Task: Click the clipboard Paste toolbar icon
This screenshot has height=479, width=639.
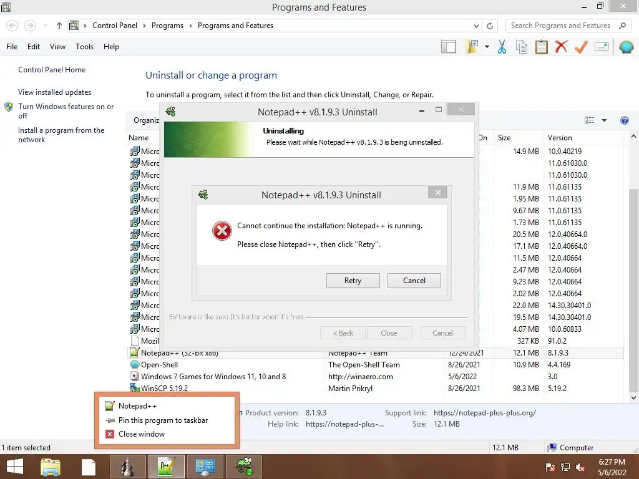Action: point(541,47)
